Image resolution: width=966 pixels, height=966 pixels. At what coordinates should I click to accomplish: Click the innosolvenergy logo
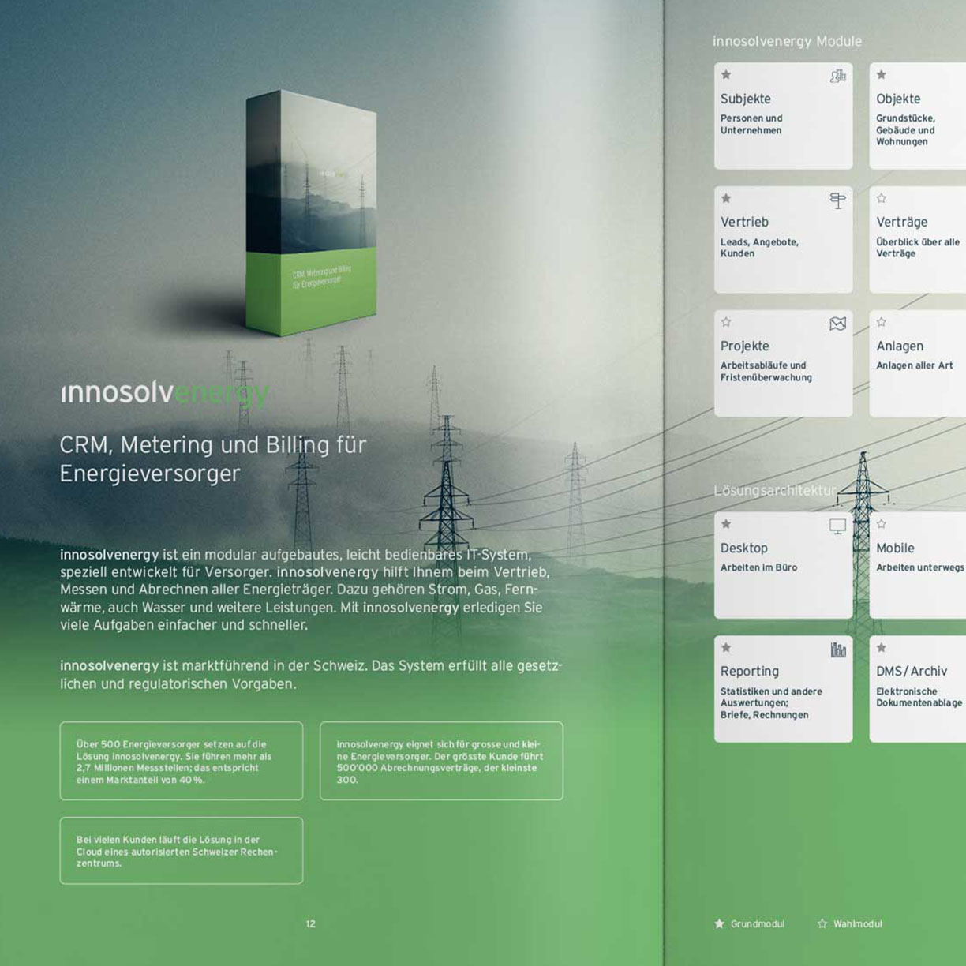click(x=166, y=392)
